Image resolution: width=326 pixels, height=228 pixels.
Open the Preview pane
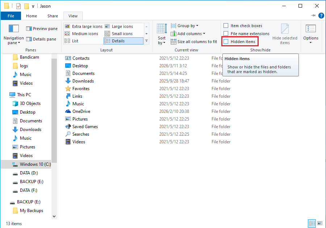(42, 28)
